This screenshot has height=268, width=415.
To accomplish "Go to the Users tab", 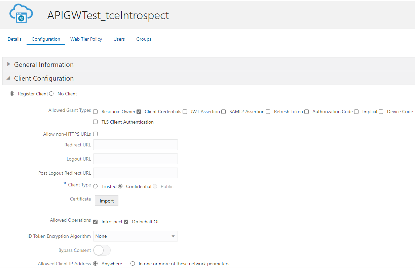I will coord(119,39).
